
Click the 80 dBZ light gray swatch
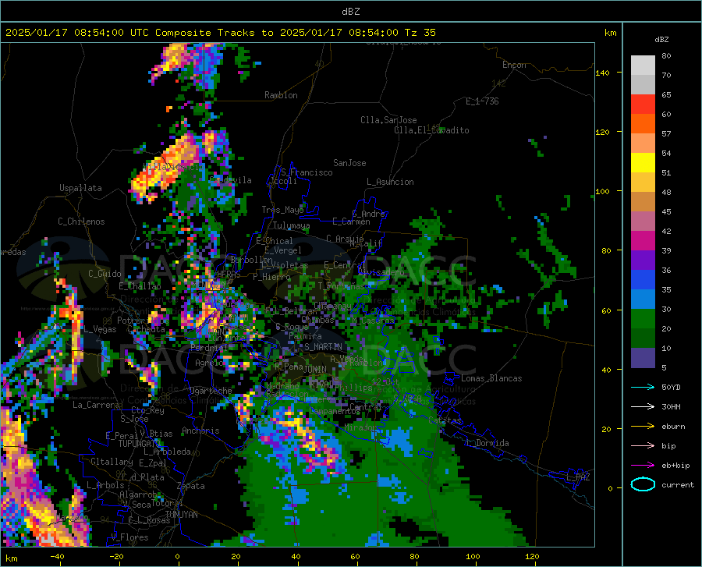pyautogui.click(x=643, y=66)
